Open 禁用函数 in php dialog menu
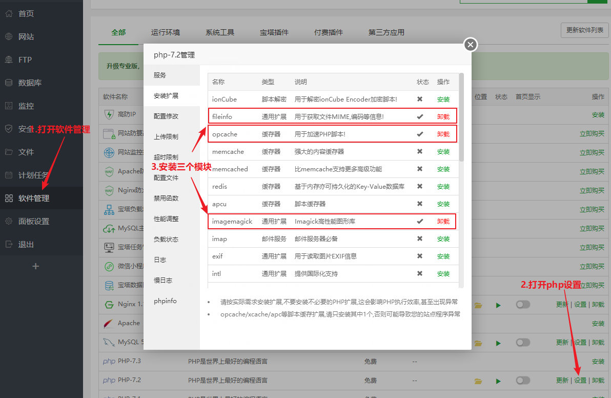Screen dimensions: 611x398 [x=171, y=198]
